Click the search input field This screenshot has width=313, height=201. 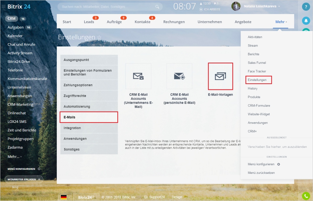click(x=110, y=7)
